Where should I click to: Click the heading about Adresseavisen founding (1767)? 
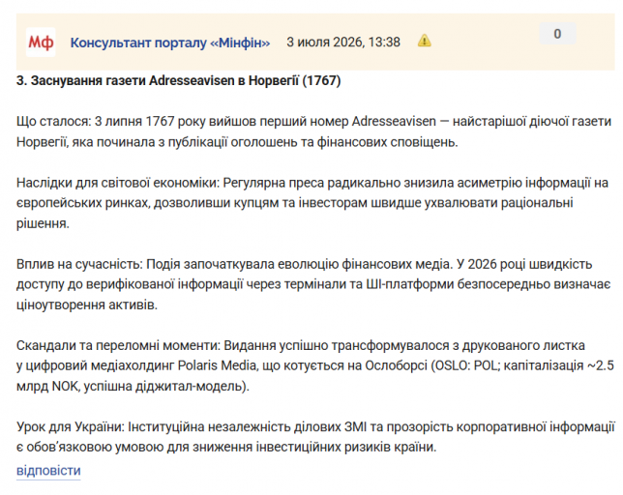[x=178, y=81]
